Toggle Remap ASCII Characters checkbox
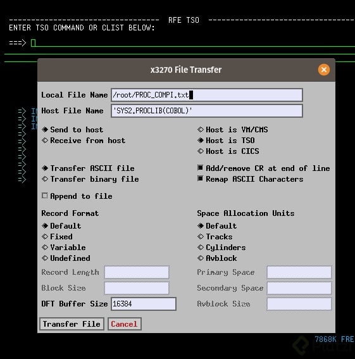Viewport: 355px width, 359px height. (251, 179)
